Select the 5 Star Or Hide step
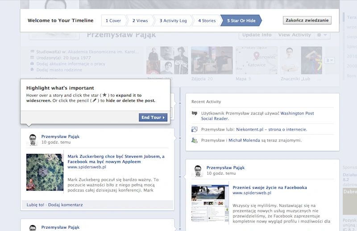357x231 pixels. [241, 21]
